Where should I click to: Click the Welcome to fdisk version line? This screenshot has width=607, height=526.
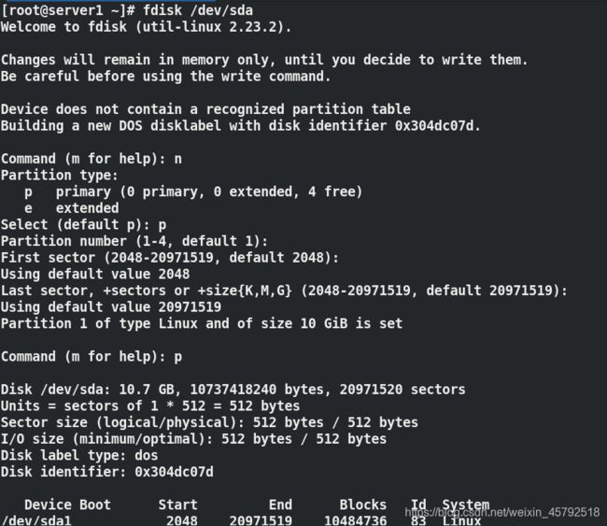(146, 27)
